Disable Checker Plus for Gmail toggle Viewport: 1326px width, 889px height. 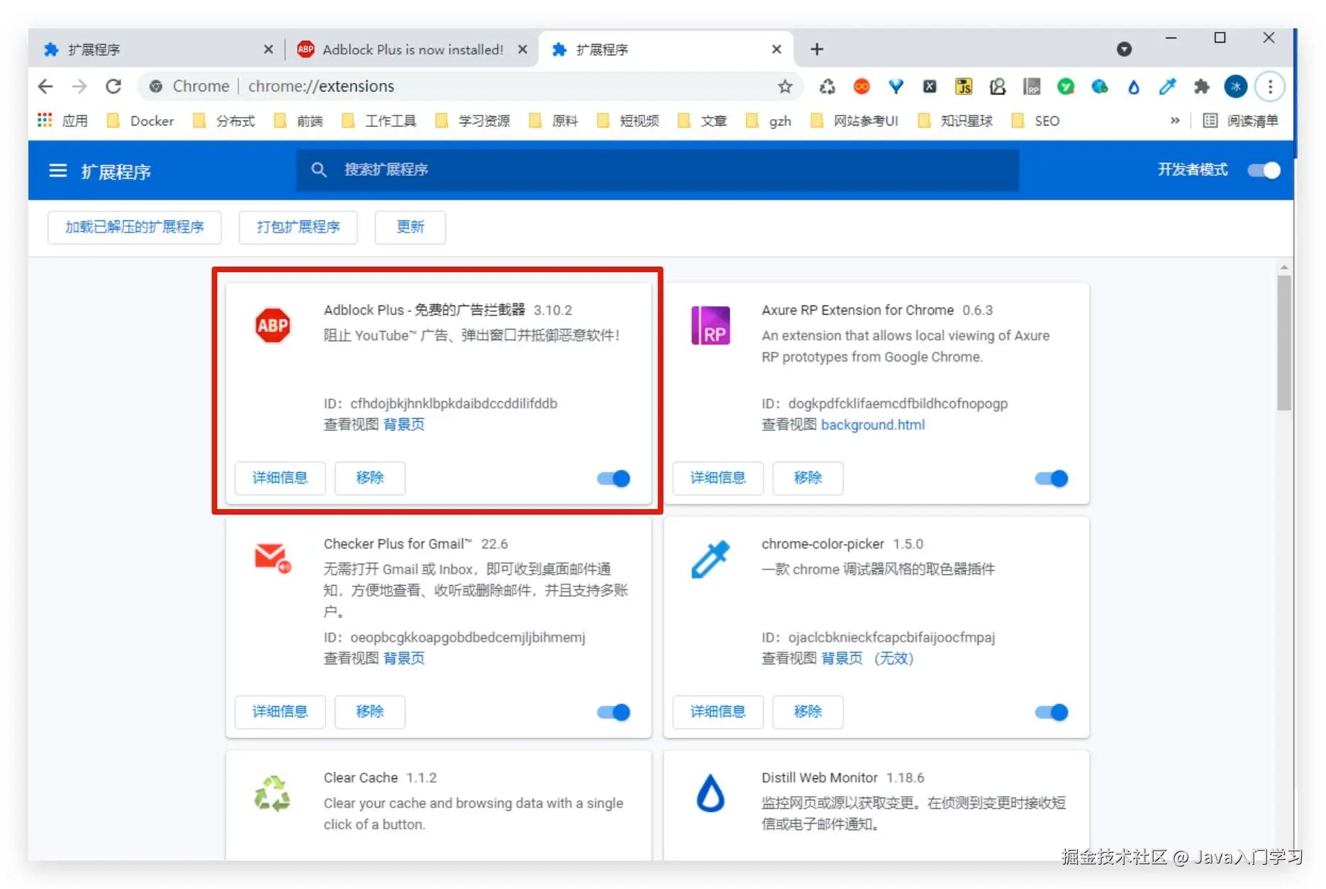tap(613, 712)
